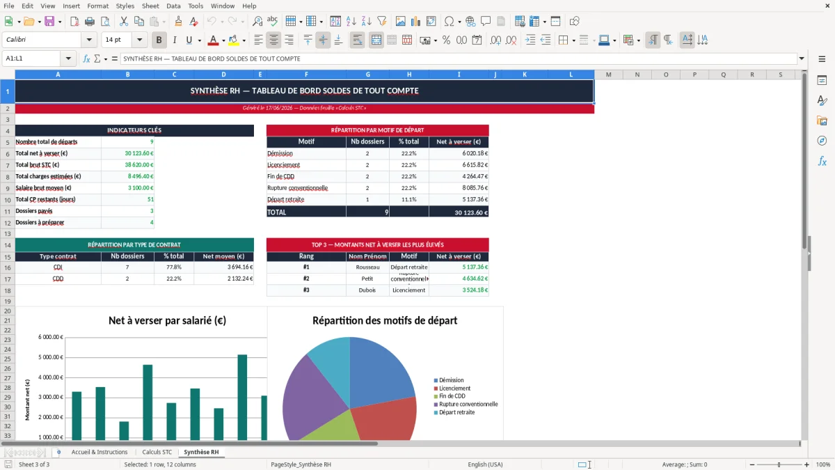Run spelling check (abc icon)
The height and width of the screenshot is (470, 835).
click(x=272, y=22)
